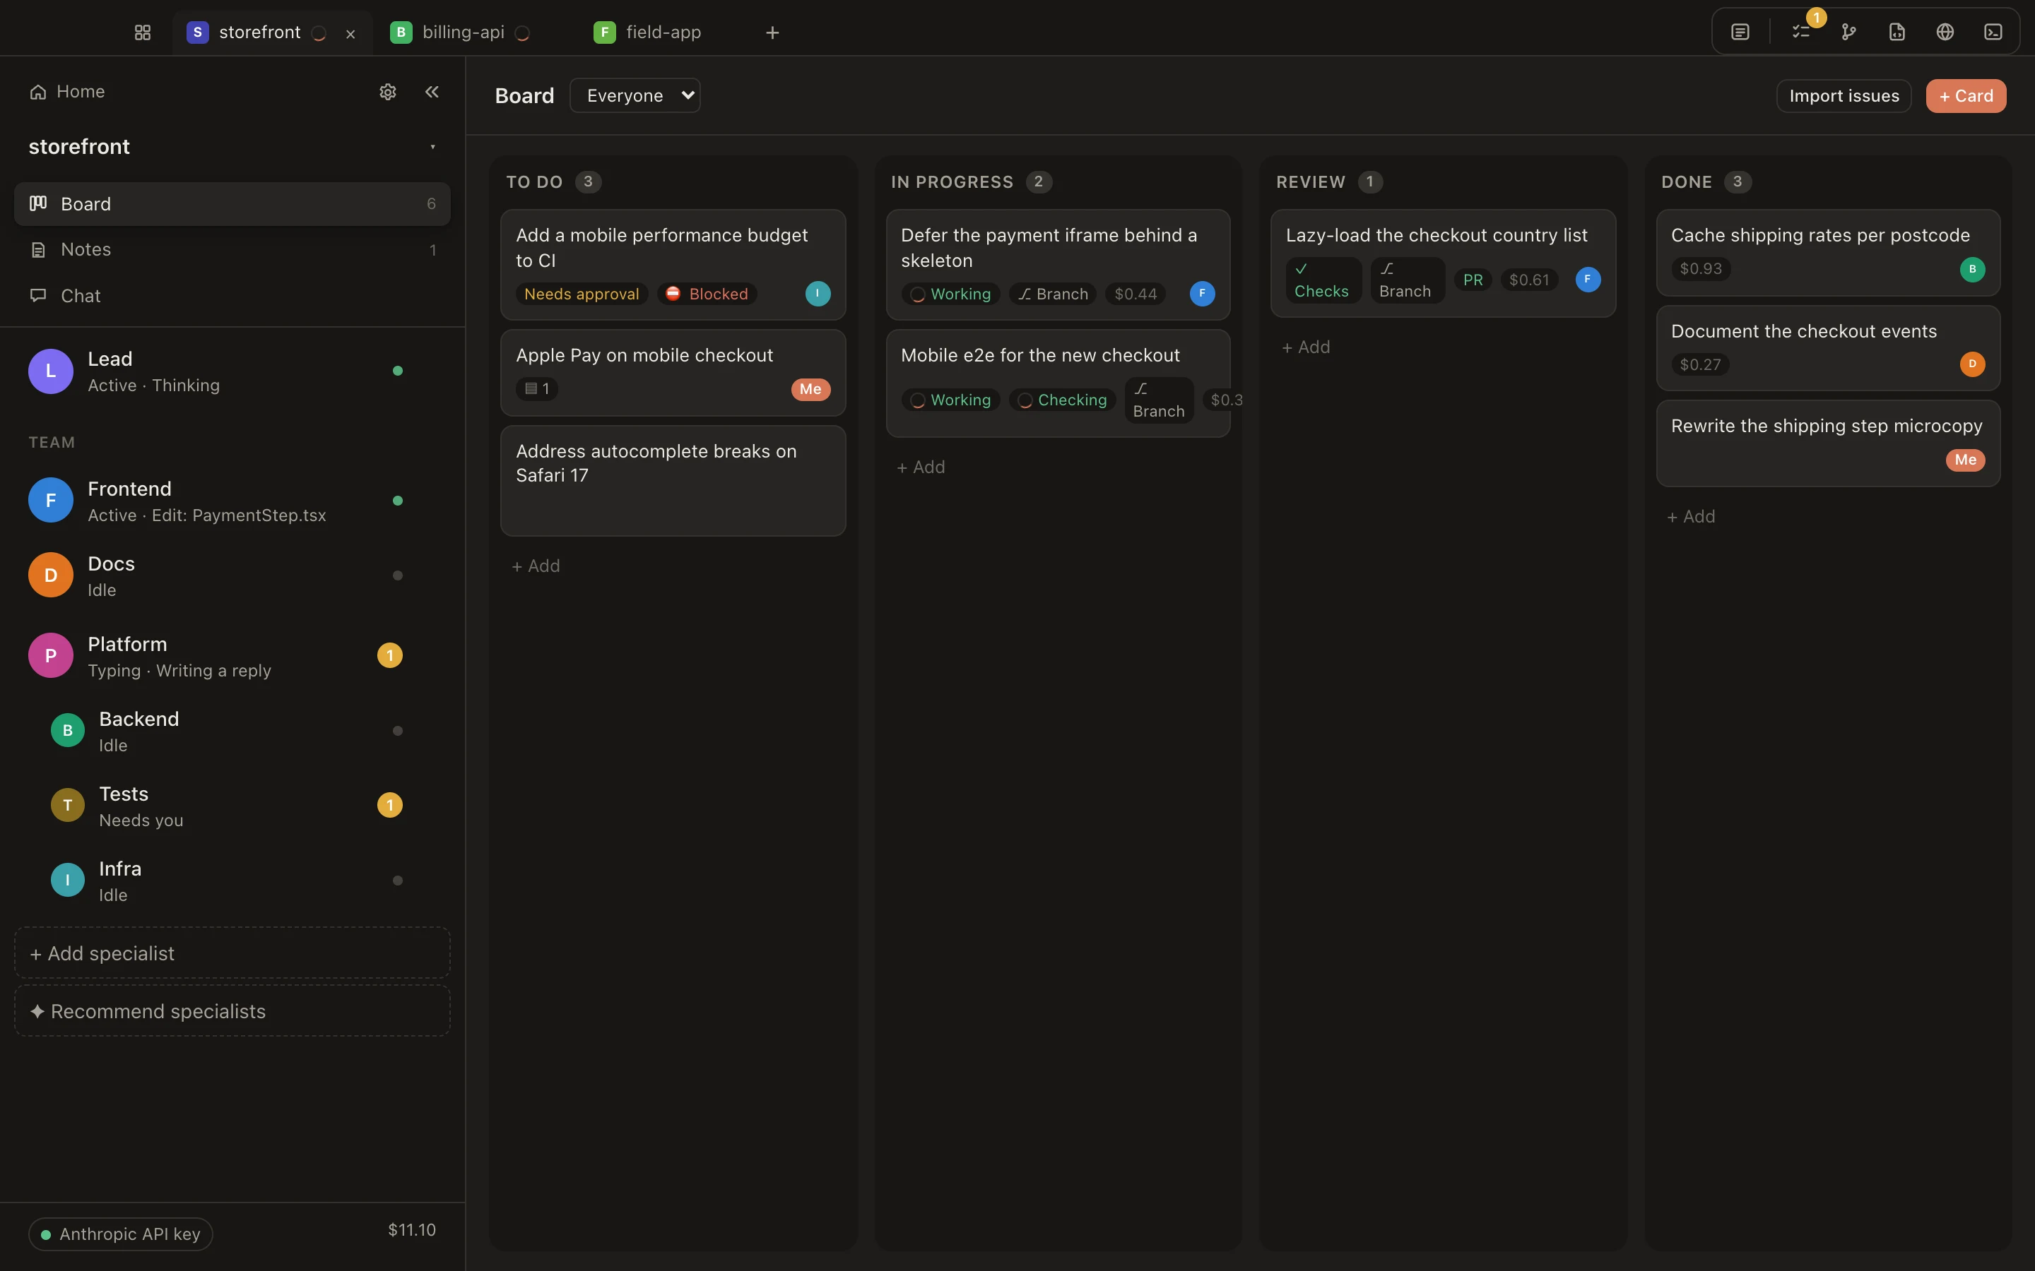Open the settings gear in sidebar
The image size is (2035, 1271).
pyautogui.click(x=388, y=92)
